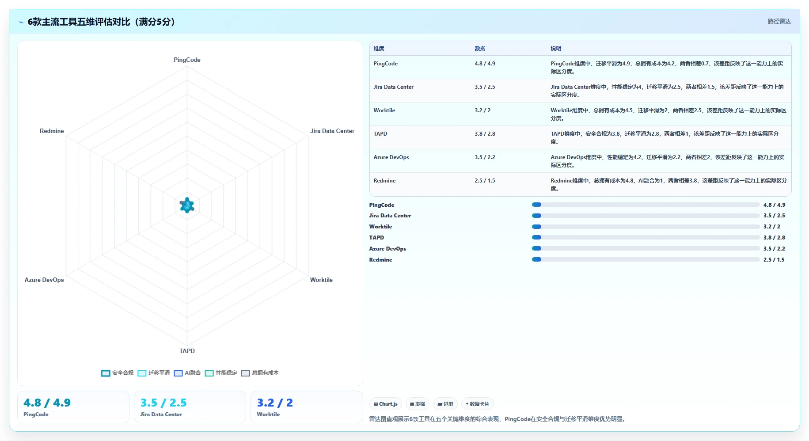Viewport: 809px width, 441px height.
Task: Click the Redmine explanation text in table
Action: [668, 185]
